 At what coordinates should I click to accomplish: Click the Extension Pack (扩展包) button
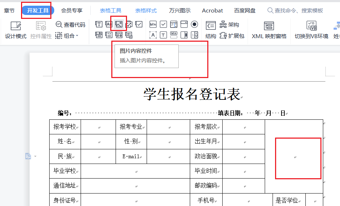232,36
